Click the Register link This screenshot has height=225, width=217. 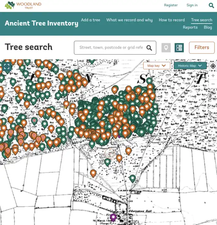click(x=171, y=5)
